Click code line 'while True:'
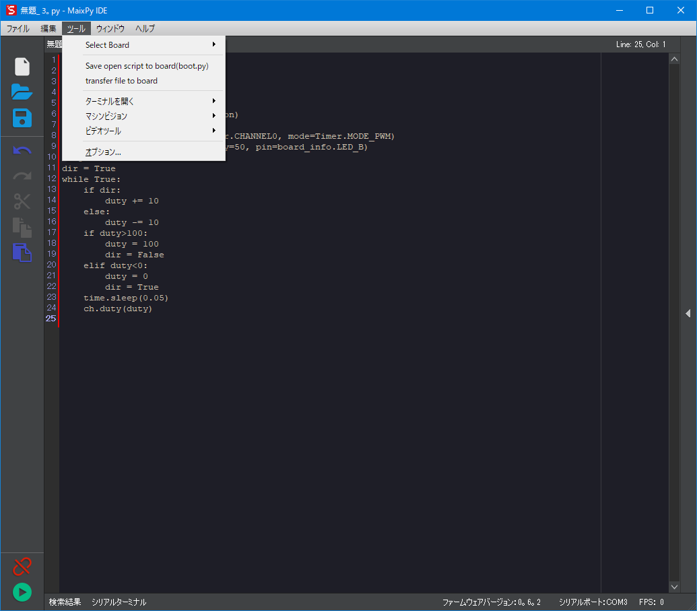697x611 pixels. [91, 179]
